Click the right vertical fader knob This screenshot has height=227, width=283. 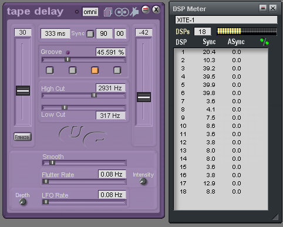[x=144, y=97]
